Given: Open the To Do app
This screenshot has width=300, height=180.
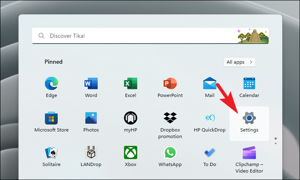Looking at the screenshot, I should tap(210, 152).
